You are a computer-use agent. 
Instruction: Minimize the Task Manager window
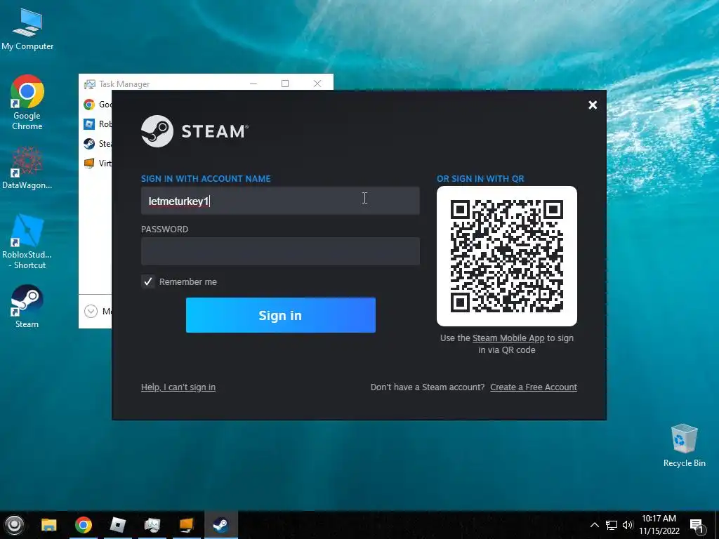pyautogui.click(x=253, y=84)
